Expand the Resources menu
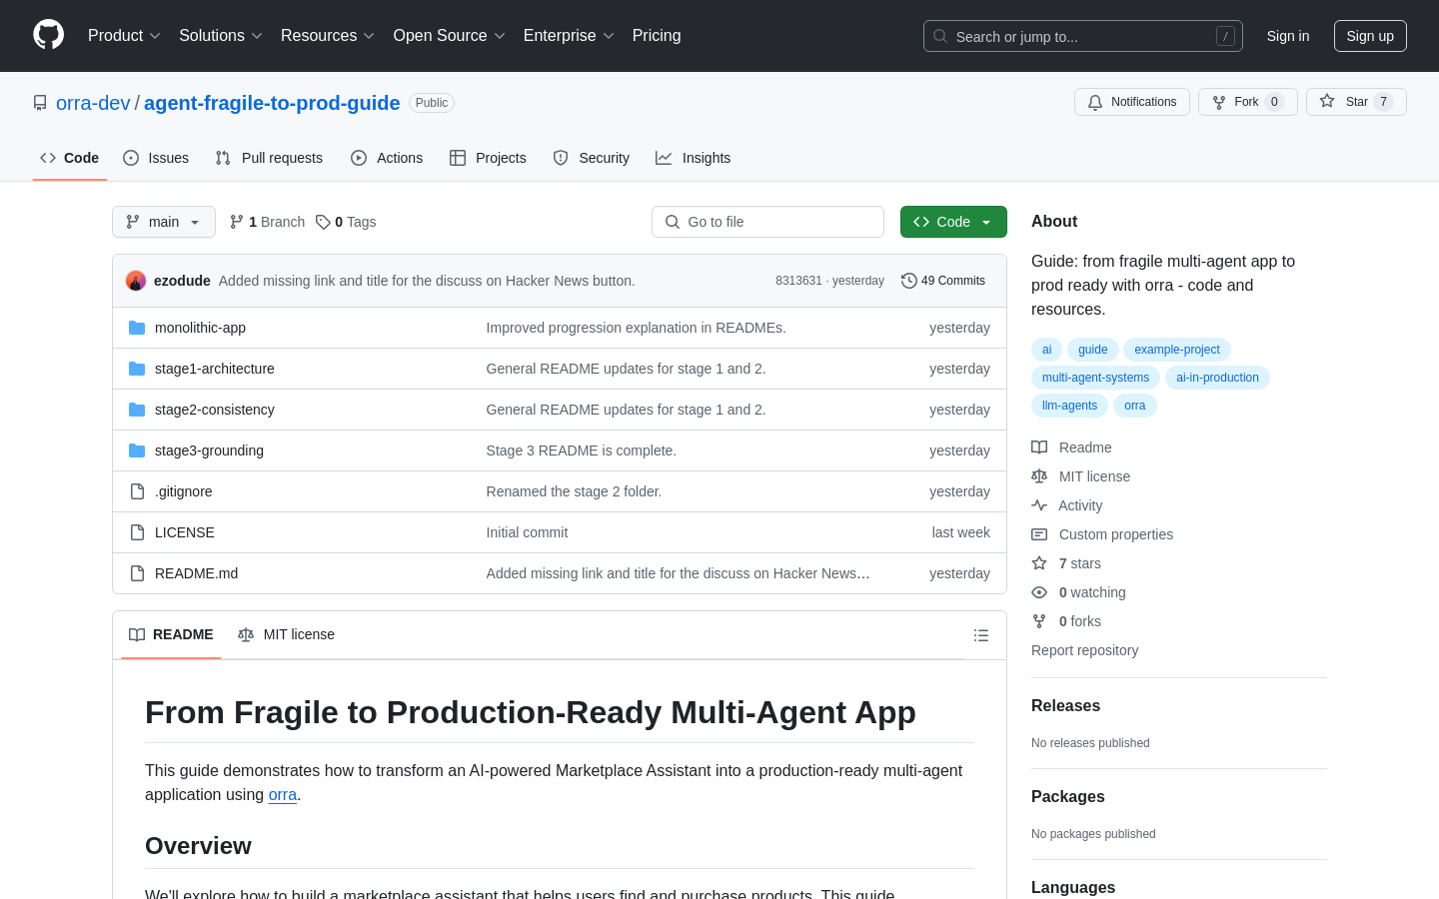Screen dimensions: 1439x899 point(328,36)
